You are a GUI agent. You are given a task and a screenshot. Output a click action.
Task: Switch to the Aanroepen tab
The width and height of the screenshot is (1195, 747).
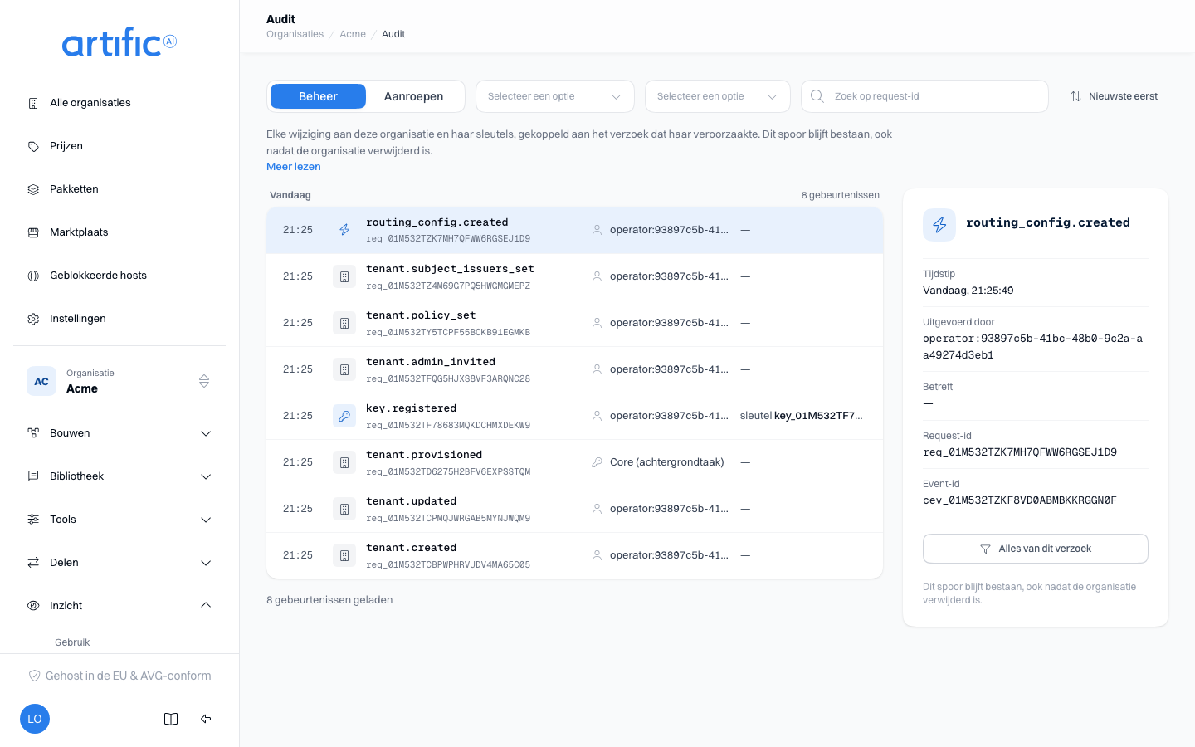(413, 96)
